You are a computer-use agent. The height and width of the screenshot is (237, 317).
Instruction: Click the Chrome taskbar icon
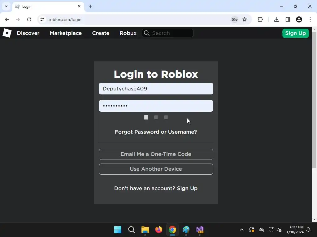coord(172,230)
